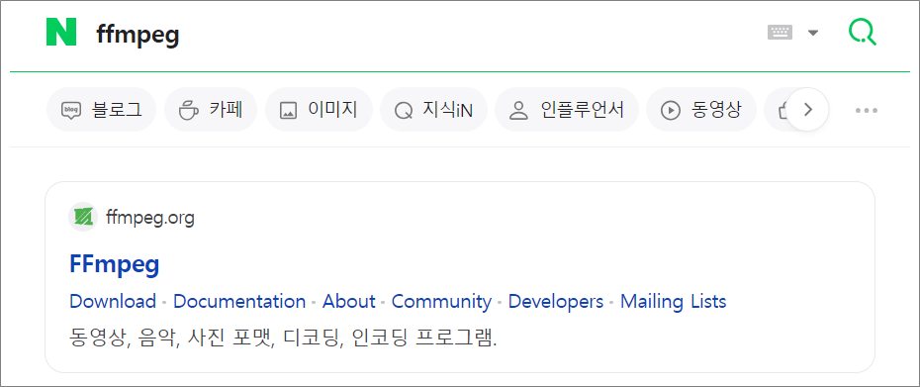Screen dimensions: 920x387
Task: Open the Documentation sublink
Action: 239,301
